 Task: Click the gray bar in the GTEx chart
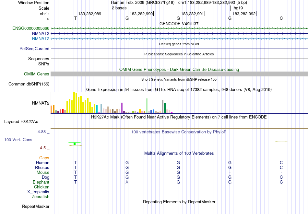tap(163, 106)
